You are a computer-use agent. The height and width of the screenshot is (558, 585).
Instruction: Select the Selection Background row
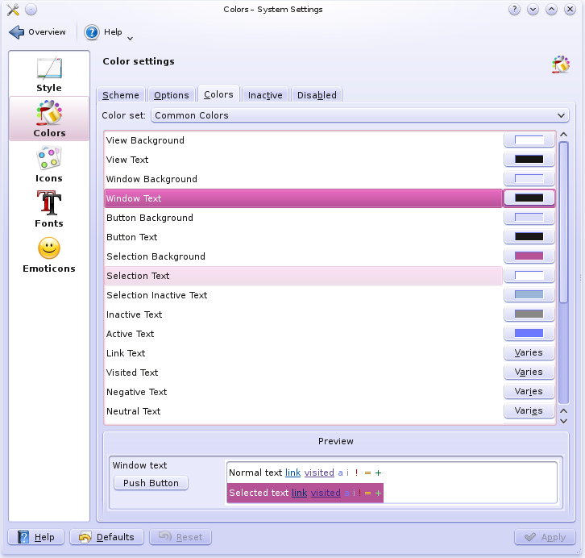coord(303,256)
